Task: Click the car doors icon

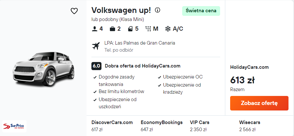Action: [x=130, y=29]
